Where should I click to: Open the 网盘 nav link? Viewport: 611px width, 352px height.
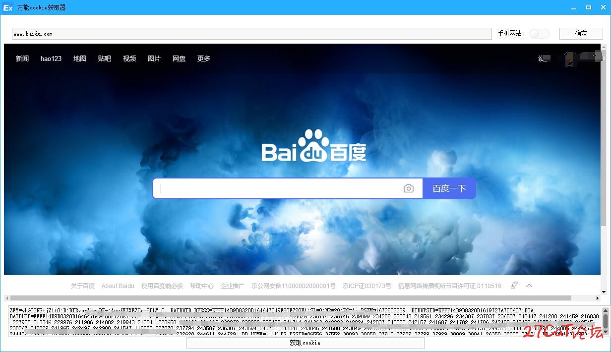pos(179,59)
